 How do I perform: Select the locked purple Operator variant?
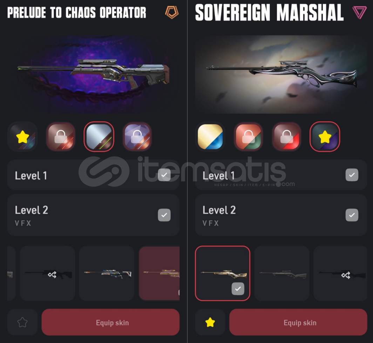[x=137, y=137]
